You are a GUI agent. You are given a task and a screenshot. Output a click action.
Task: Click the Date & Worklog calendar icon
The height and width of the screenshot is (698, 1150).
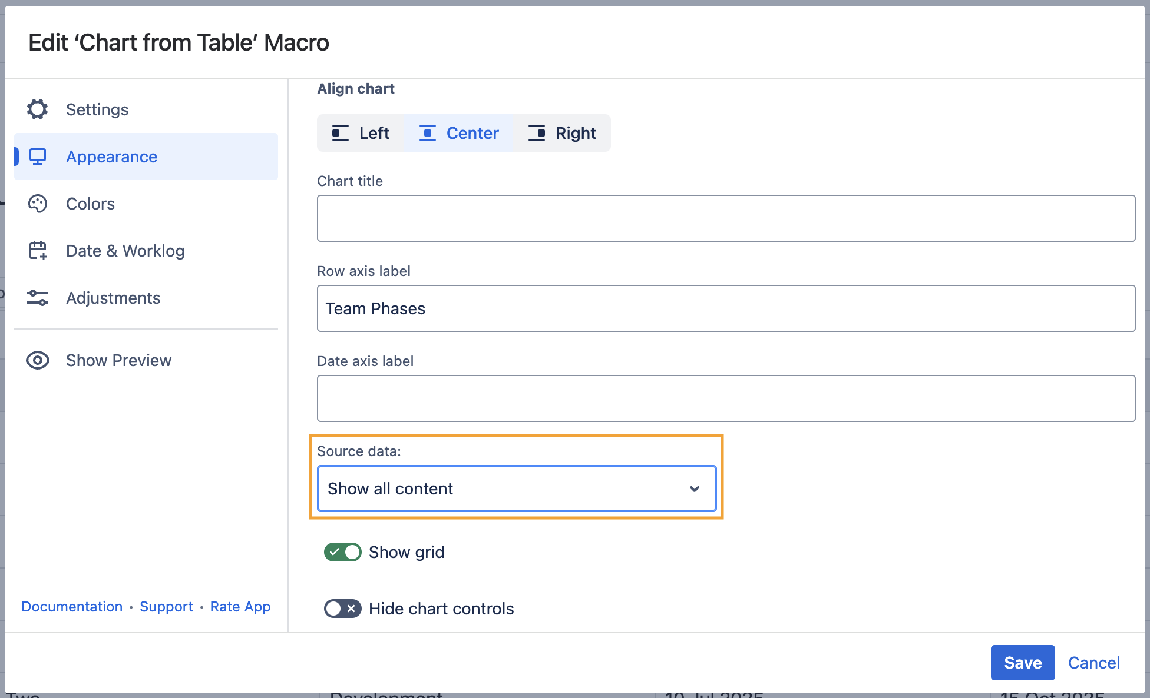38,251
